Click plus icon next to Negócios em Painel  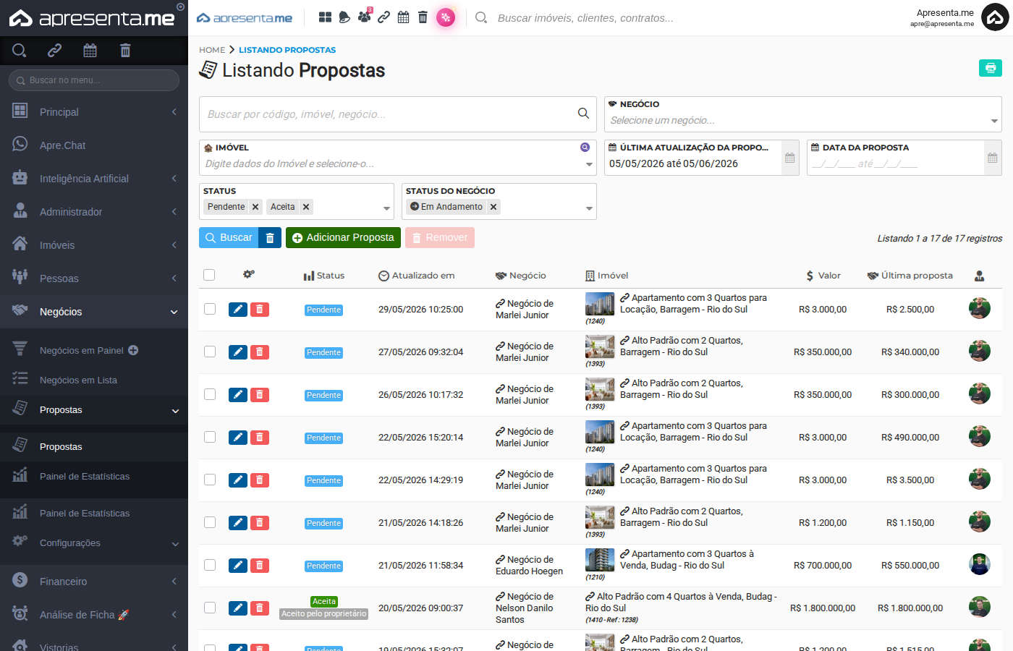(133, 350)
